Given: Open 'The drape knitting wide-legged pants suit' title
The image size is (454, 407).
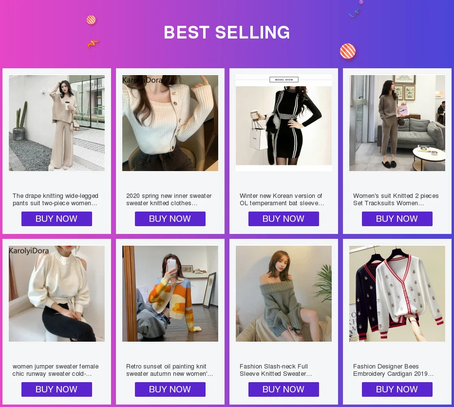Looking at the screenshot, I should [x=56, y=199].
